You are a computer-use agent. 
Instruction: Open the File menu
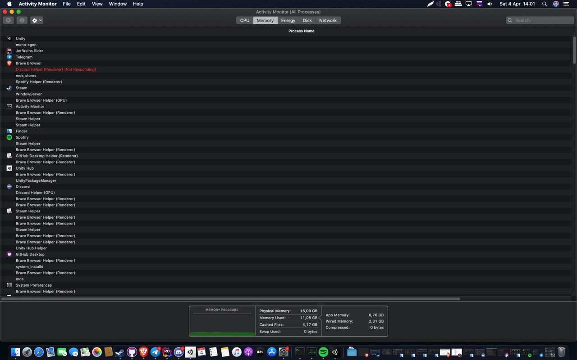point(67,4)
